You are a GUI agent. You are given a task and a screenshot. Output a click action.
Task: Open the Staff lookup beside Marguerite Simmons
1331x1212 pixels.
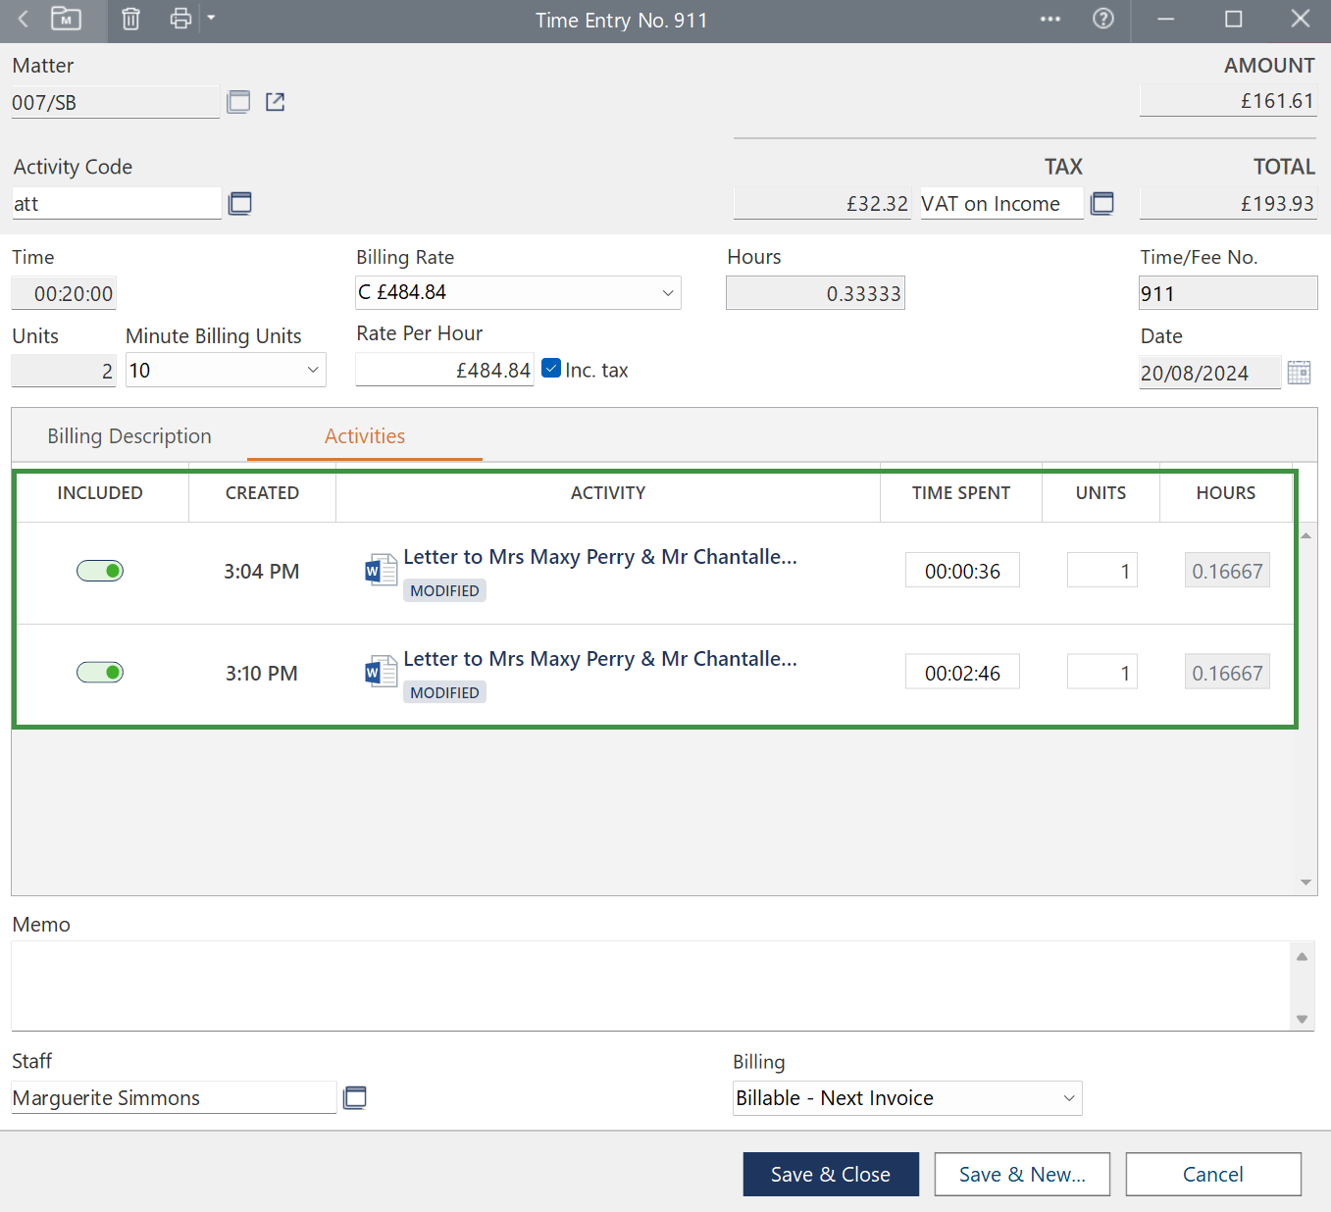pyautogui.click(x=355, y=1097)
